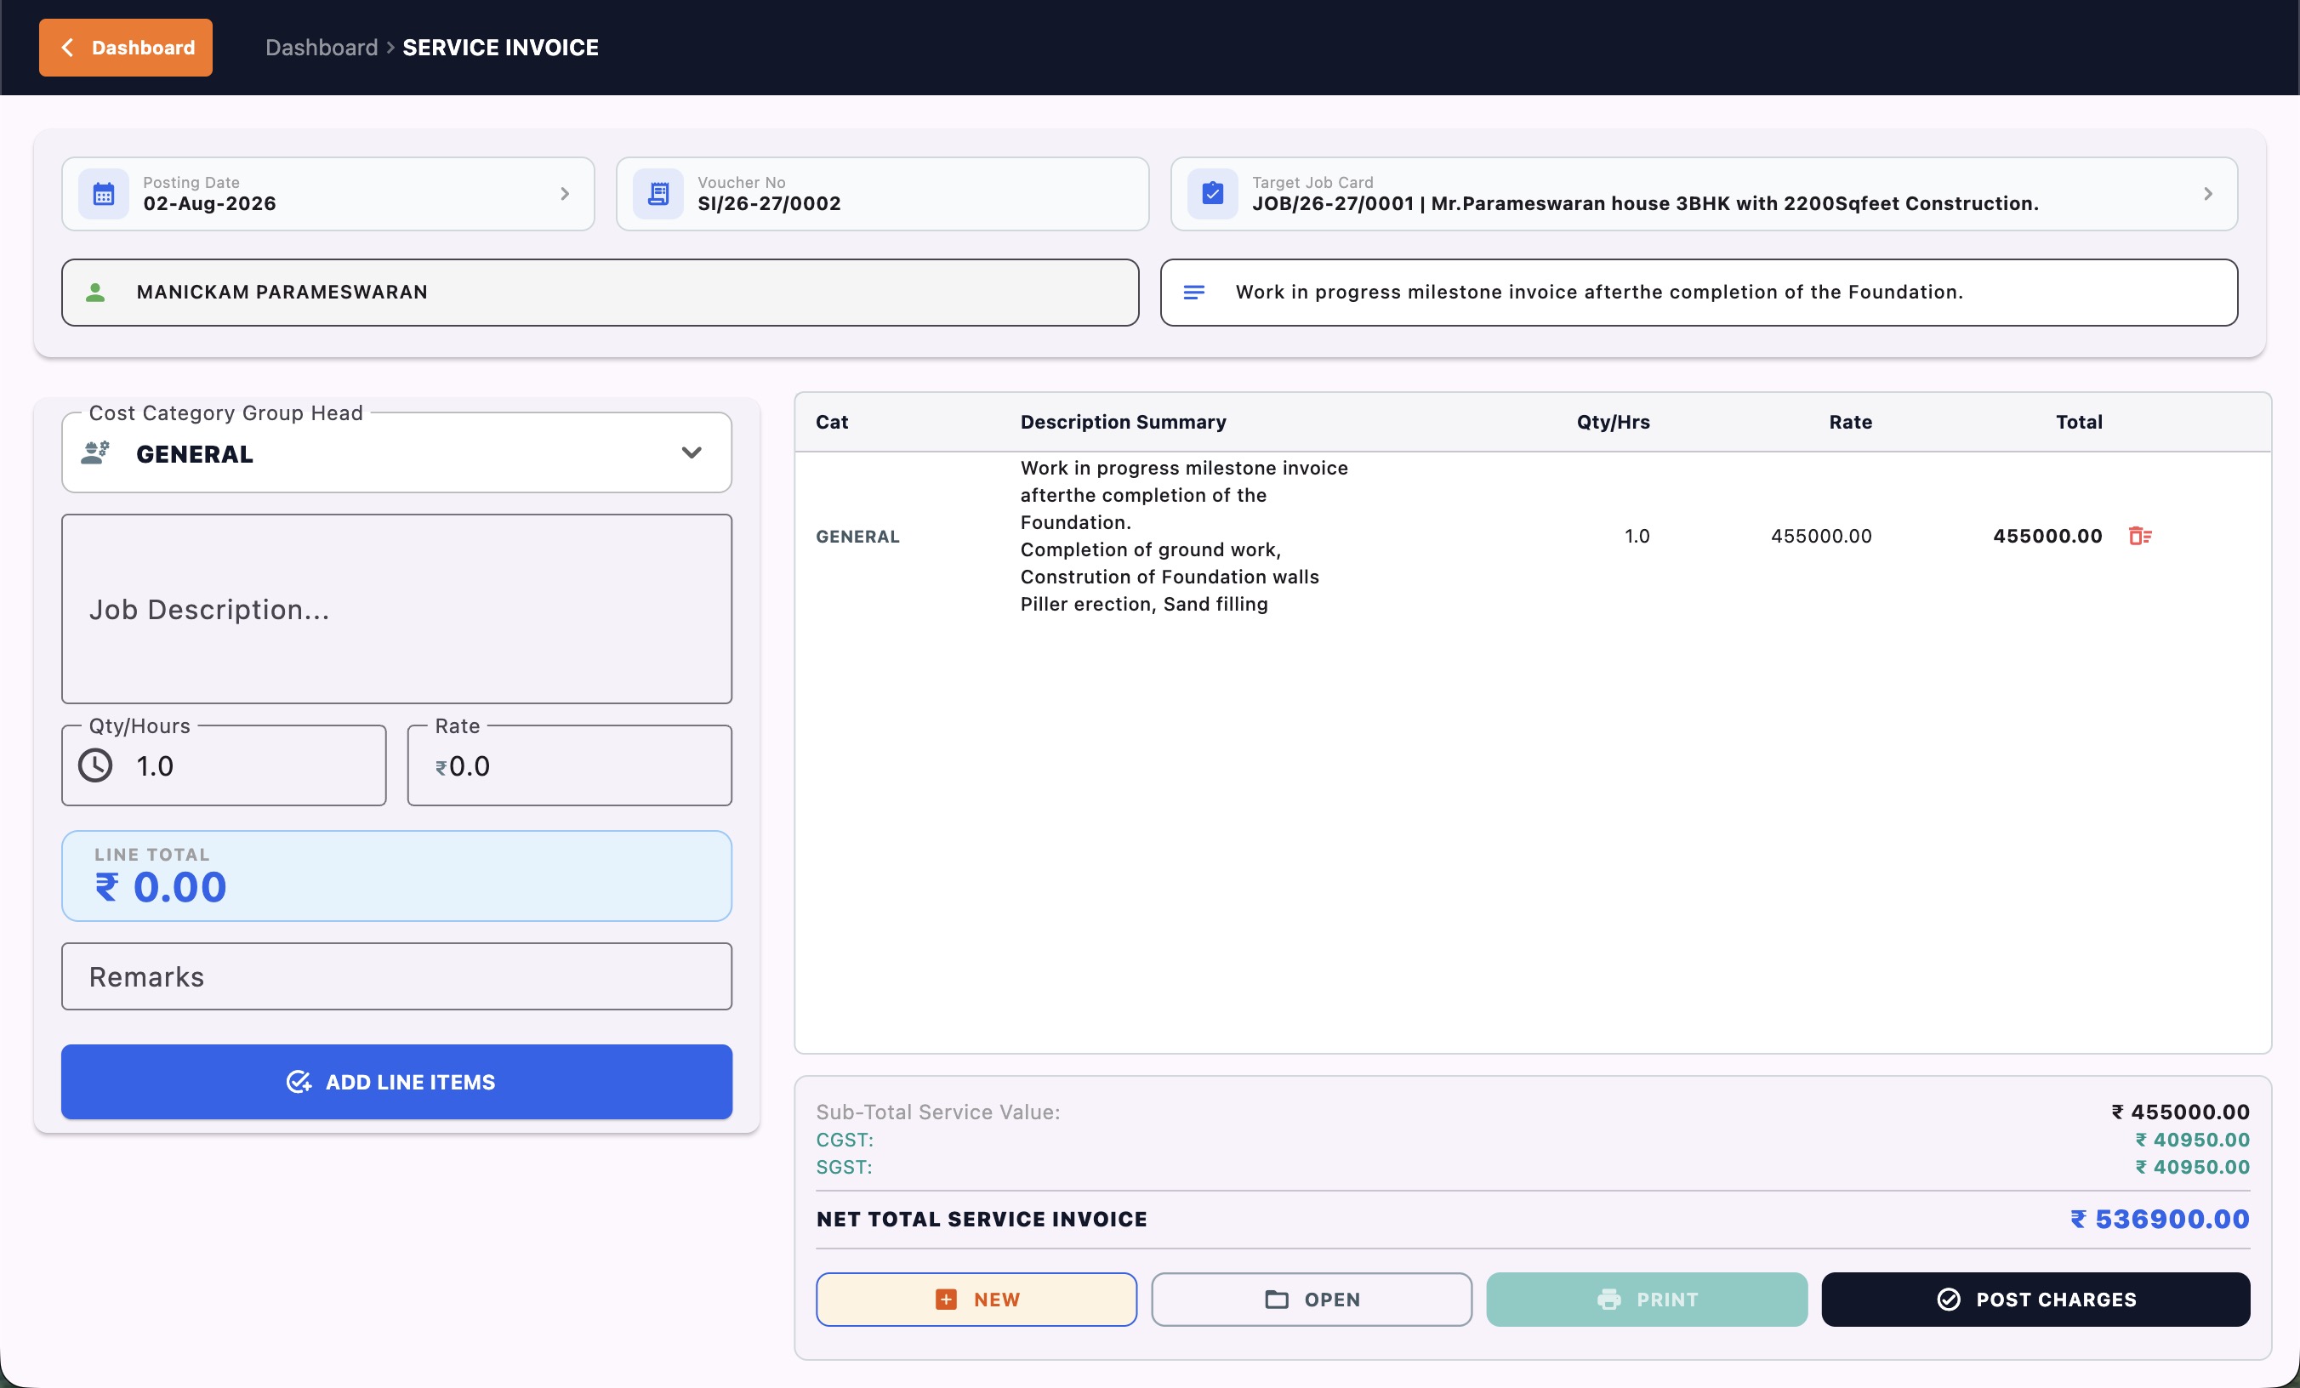Image resolution: width=2300 pixels, height=1388 pixels.
Task: Click the green customer person icon
Action: tap(95, 293)
